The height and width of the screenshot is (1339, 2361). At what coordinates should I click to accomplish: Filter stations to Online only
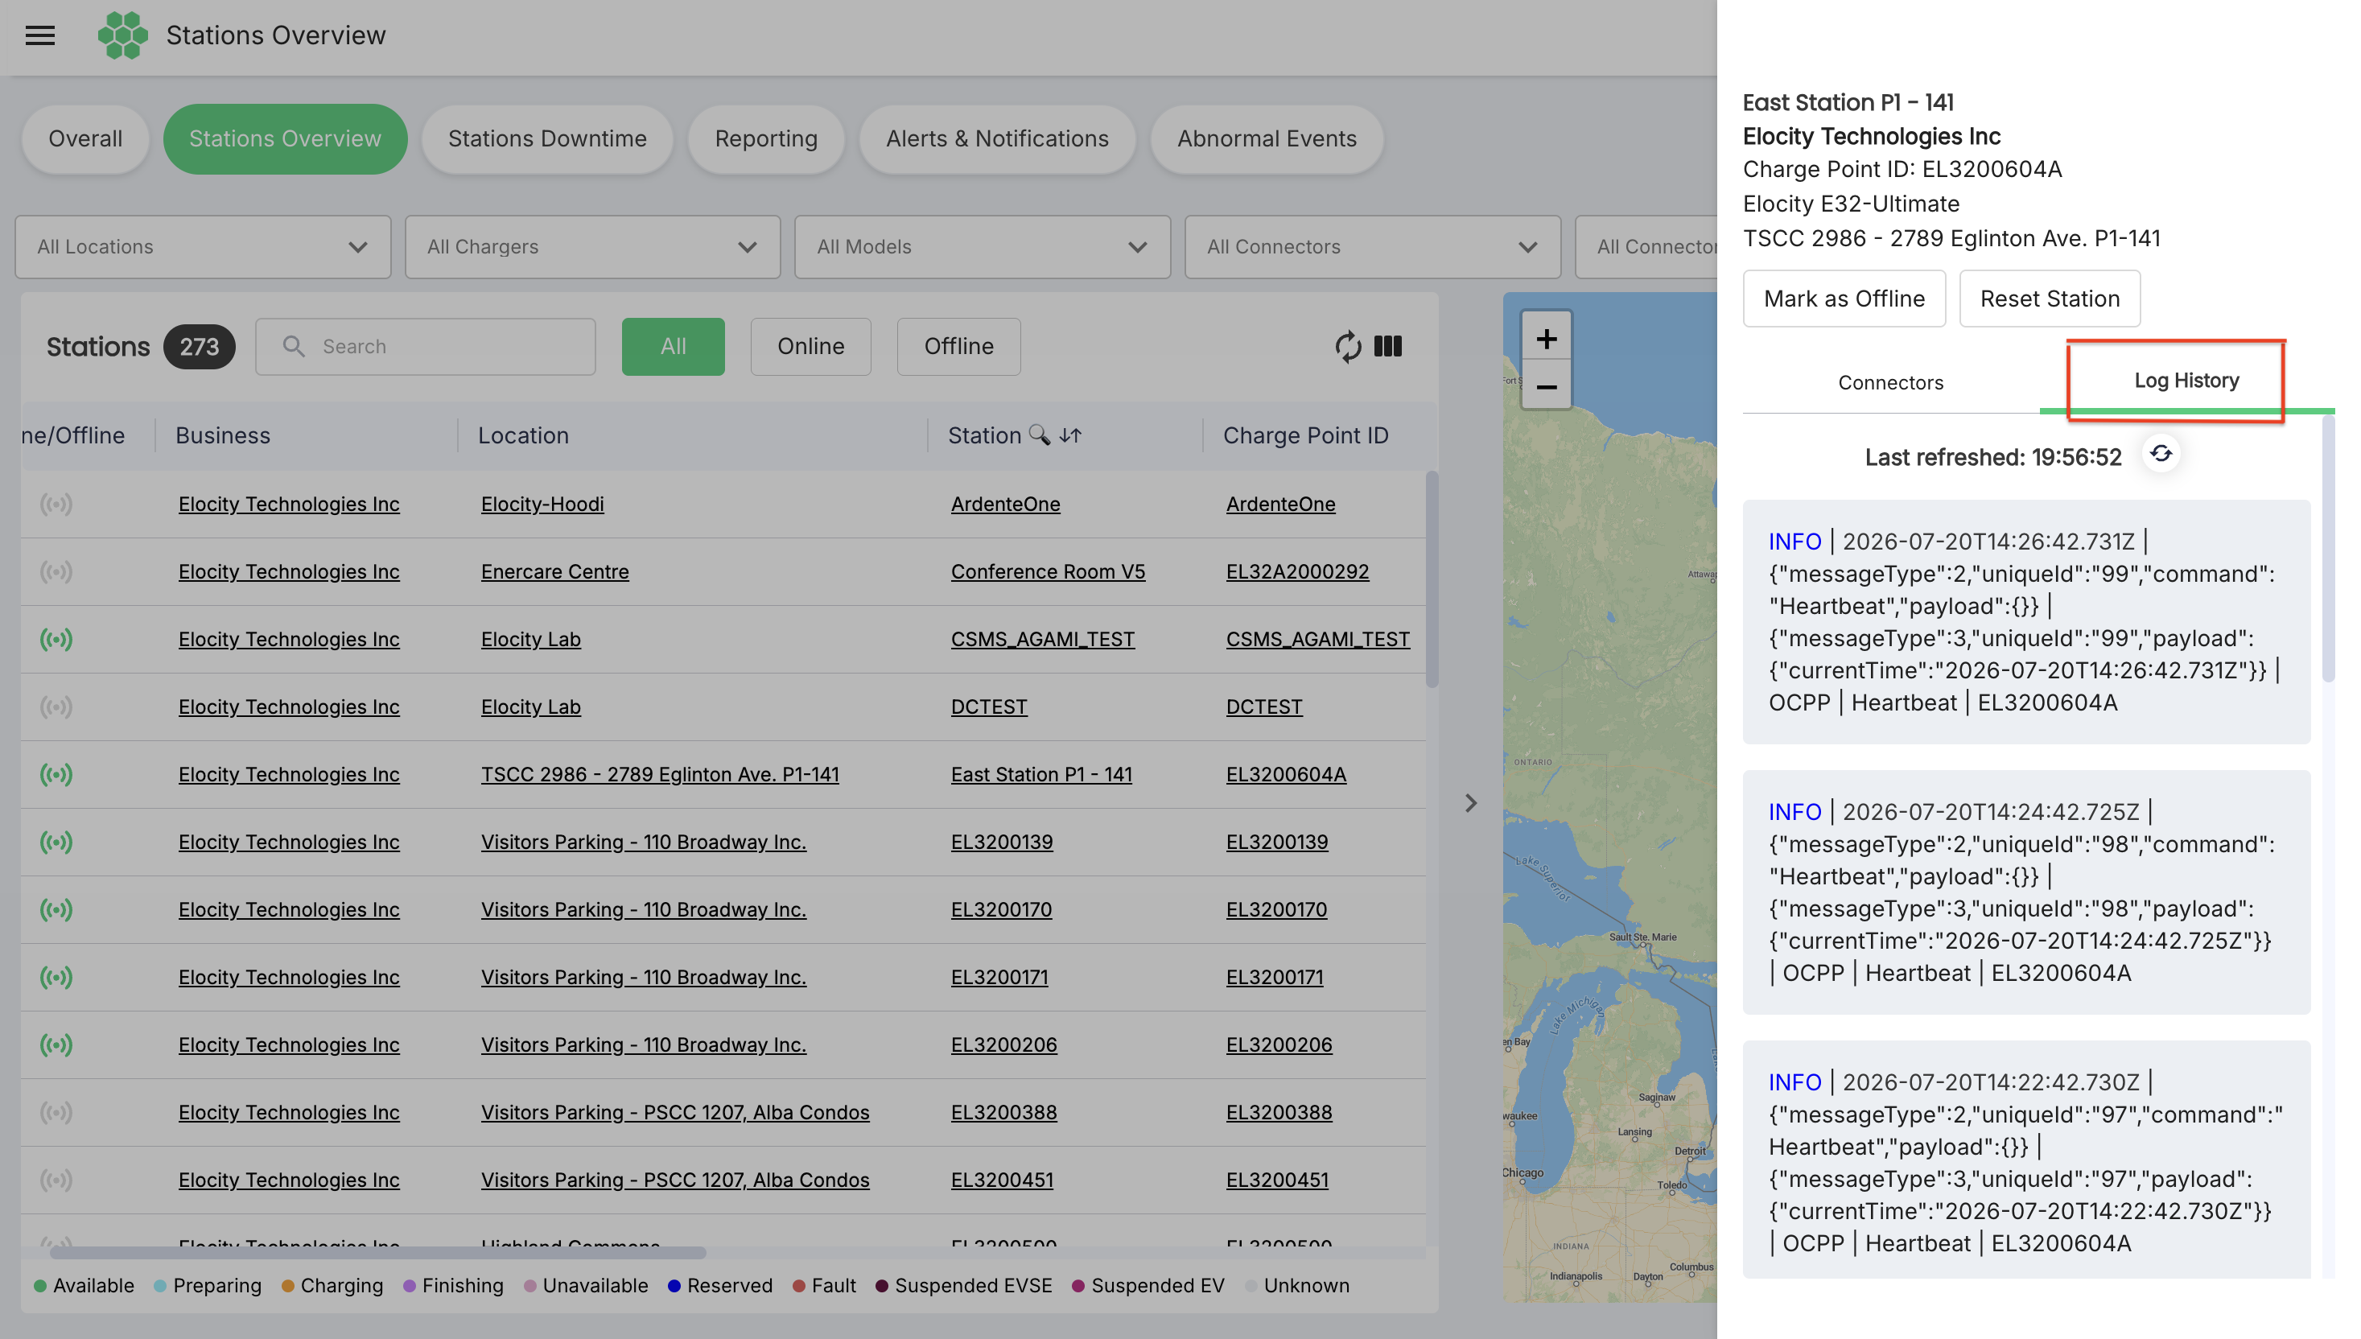point(810,347)
